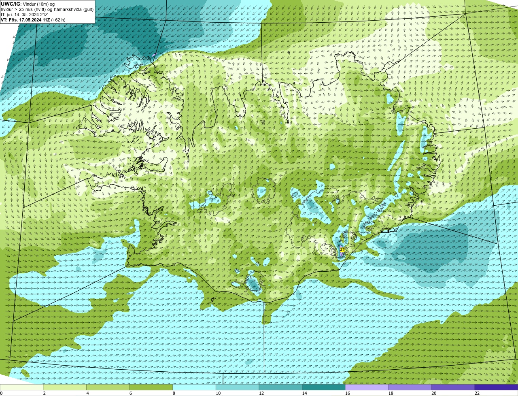Click the 12–14 m/s teal legend swatch

click(280, 387)
